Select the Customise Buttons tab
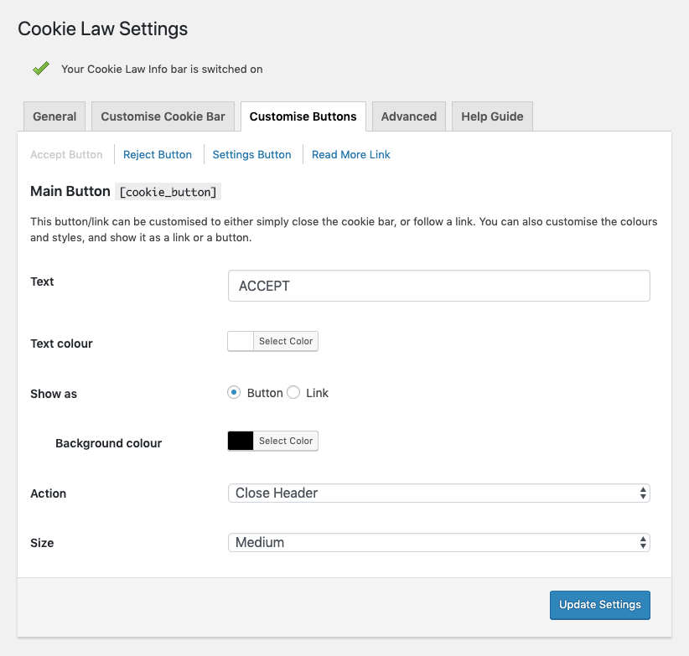This screenshot has width=689, height=656. (x=303, y=116)
